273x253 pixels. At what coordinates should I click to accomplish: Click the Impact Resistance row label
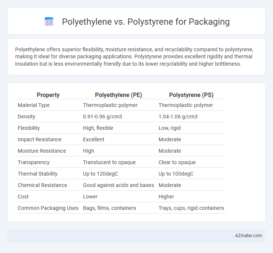[39, 139]
